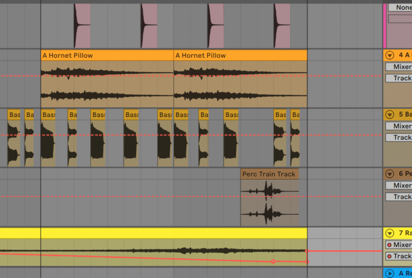
Task: Select the Perc Train Track clip
Action: [269, 174]
